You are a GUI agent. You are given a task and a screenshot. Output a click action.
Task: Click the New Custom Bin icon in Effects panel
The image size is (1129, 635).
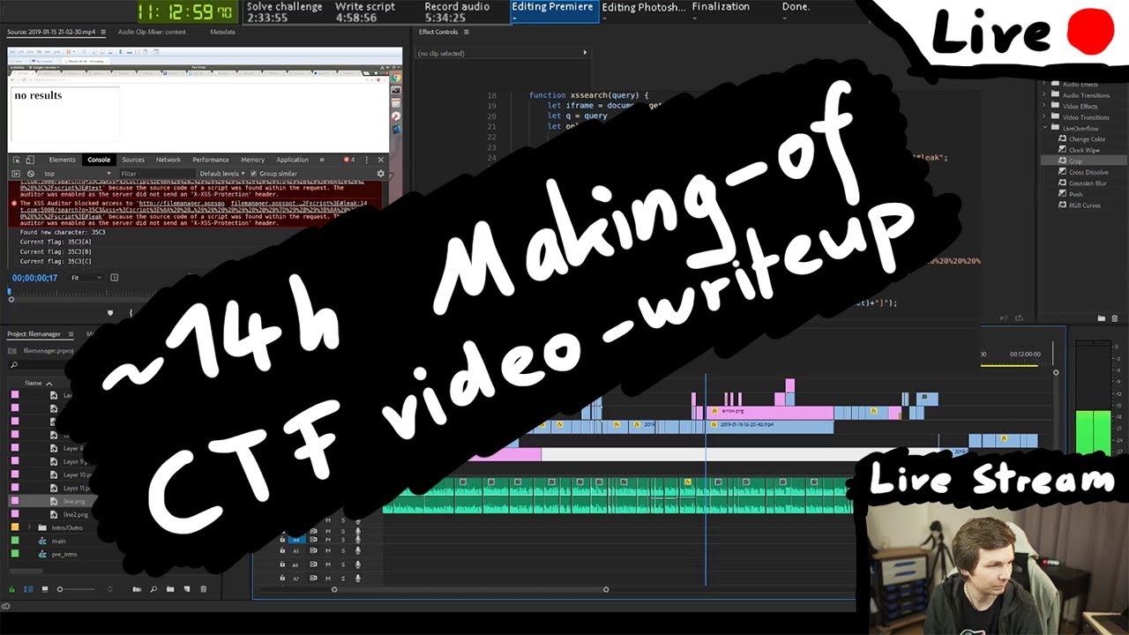coord(1101,318)
